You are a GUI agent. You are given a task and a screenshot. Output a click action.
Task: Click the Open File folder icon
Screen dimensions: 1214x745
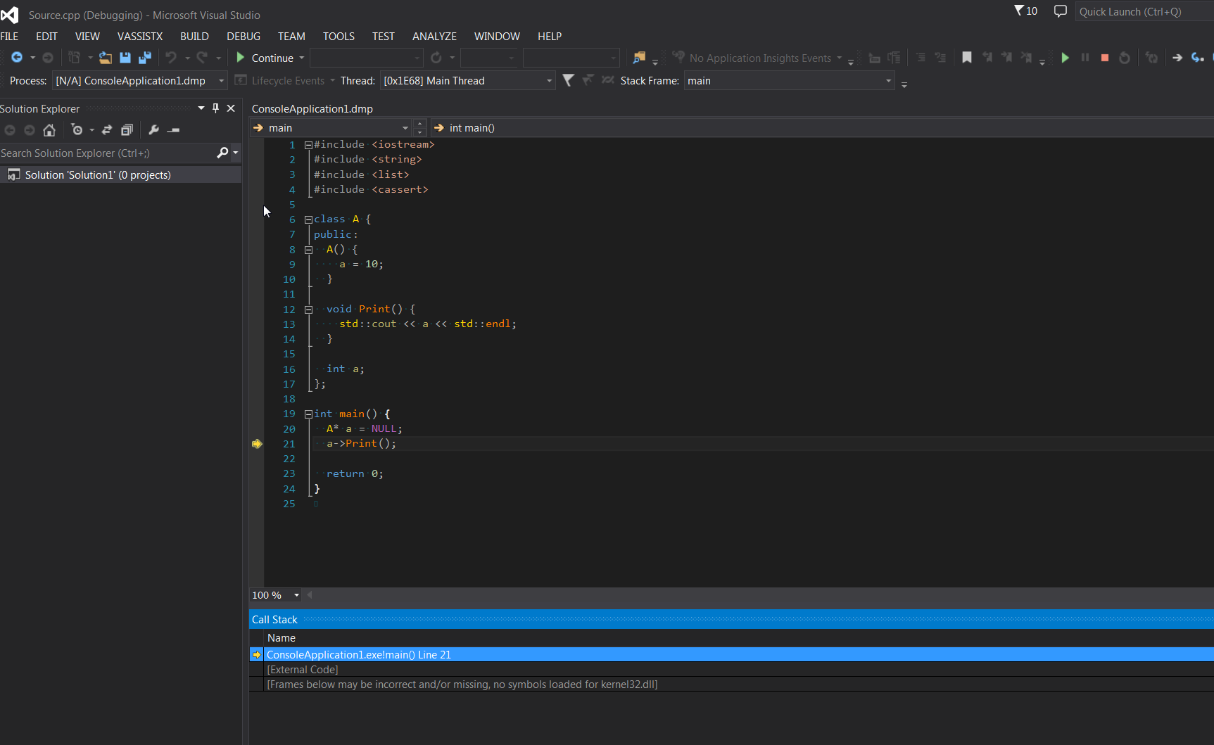pos(106,58)
